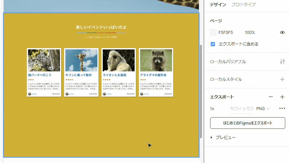This screenshot has width=289, height=163.
Task: Click the raccoon photo thumbnail
Action: (156, 60)
